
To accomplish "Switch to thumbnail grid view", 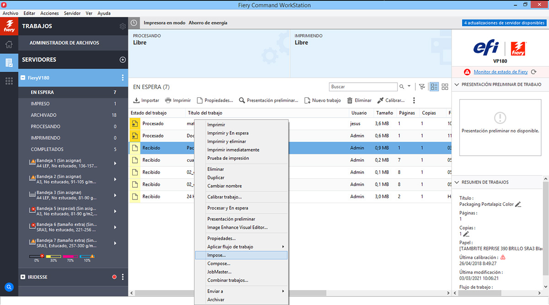I will tap(445, 87).
